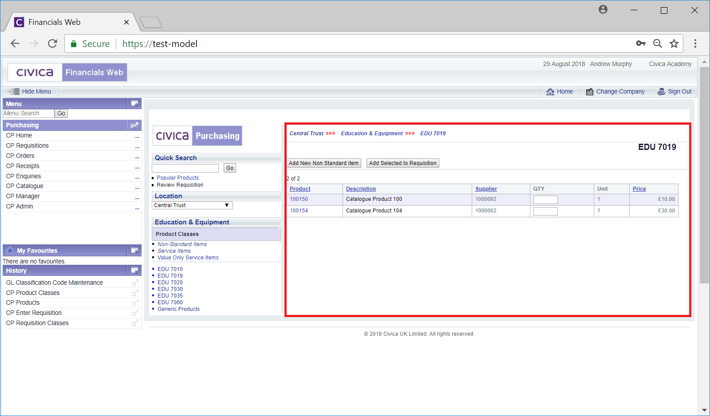Click the Home house icon
The height and width of the screenshot is (416, 710).
pos(550,91)
